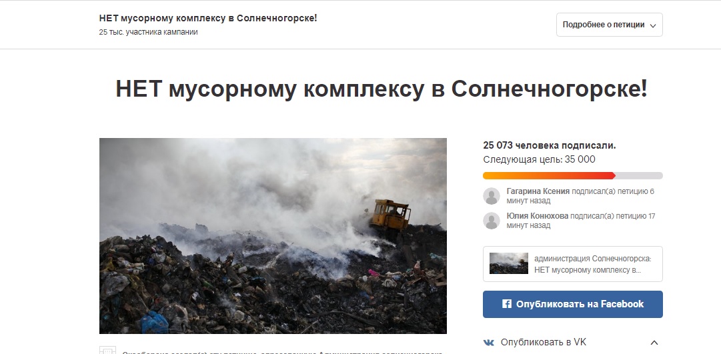The height and width of the screenshot is (354, 721).
Task: Click 25 тыс. участника кампании text
Action: pos(149,32)
